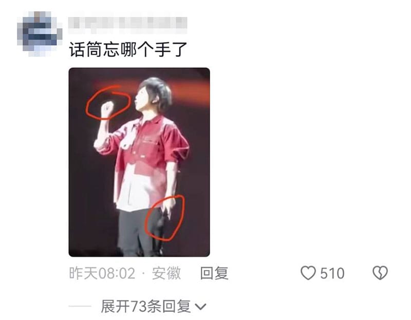Image resolution: width=411 pixels, height=320 pixels.
Task: Click the short gray line before 展开73条回复
Action: pos(80,306)
